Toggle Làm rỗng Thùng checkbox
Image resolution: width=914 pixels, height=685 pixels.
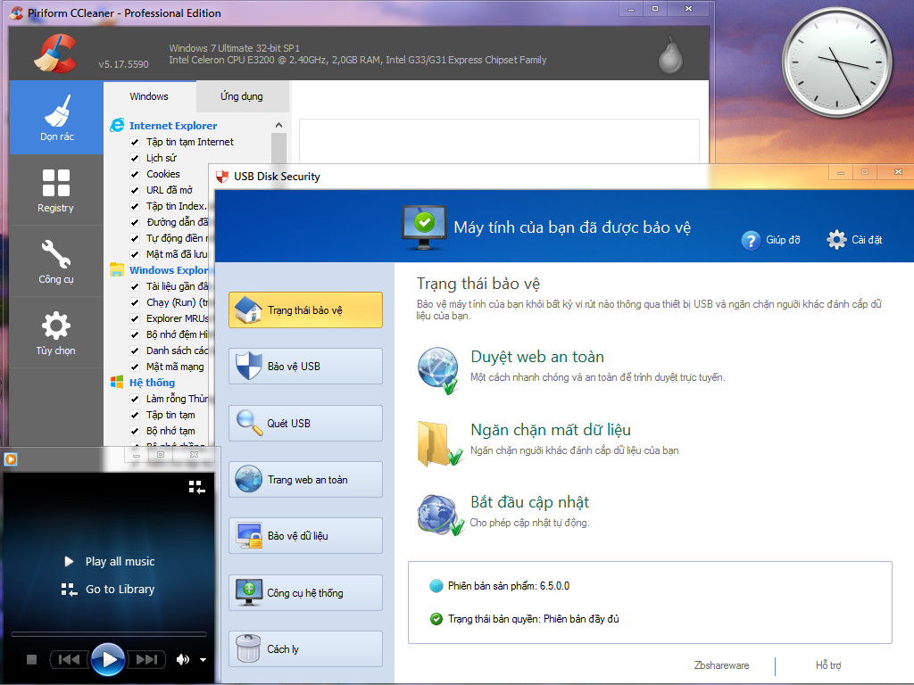coord(135,399)
